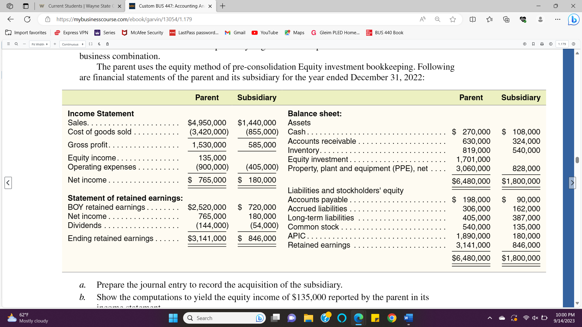This screenshot has width=582, height=327.
Task: Toggle dark mode with the moon icon
Action: (x=99, y=44)
